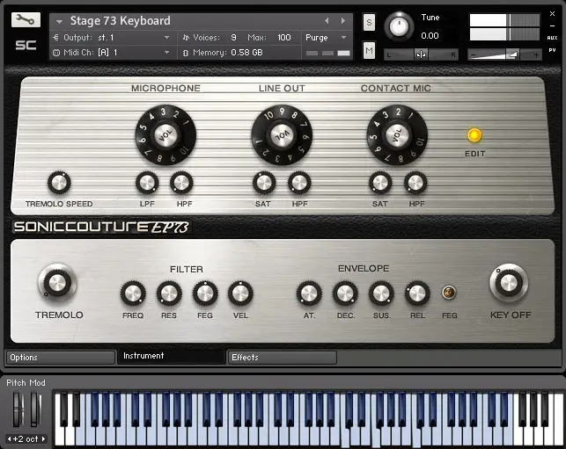Click the Envelope AT. knob
The image size is (566, 449).
309,293
